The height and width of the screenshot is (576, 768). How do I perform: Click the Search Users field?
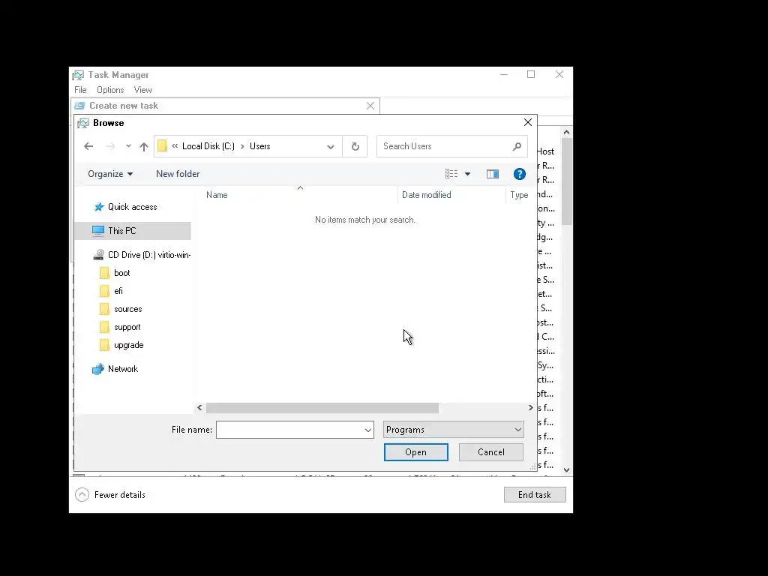451,146
